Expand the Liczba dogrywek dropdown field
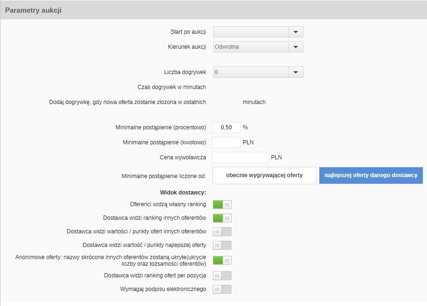This screenshot has width=427, height=306. 251,72
